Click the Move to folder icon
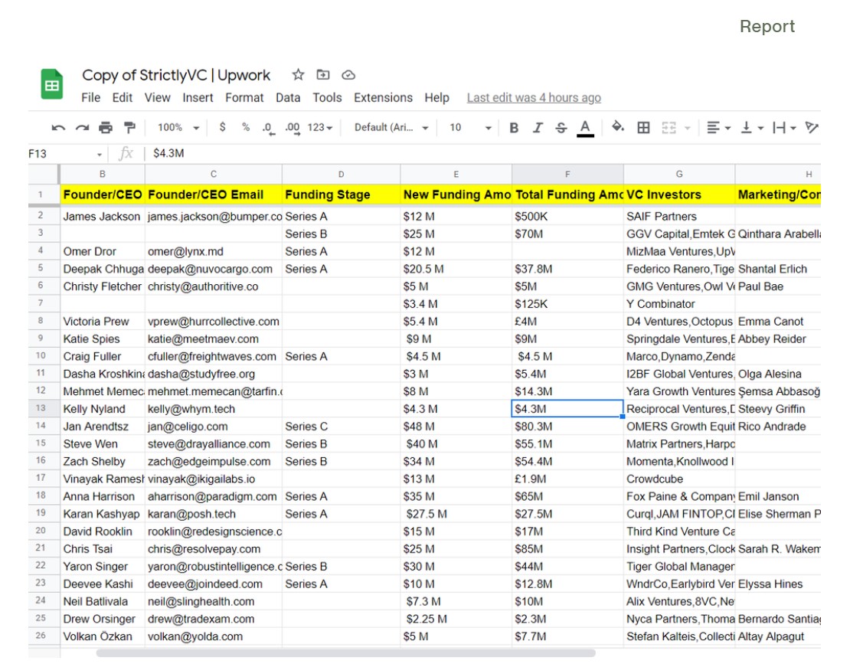Image resolution: width=850 pixels, height=667 pixels. [x=323, y=75]
